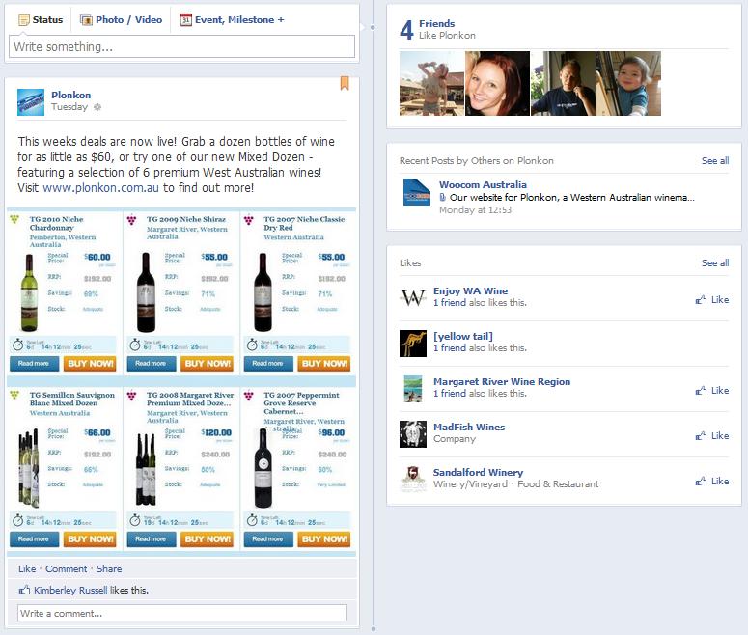Open the Photo / Video tab
Image resolution: width=748 pixels, height=635 pixels.
click(122, 20)
